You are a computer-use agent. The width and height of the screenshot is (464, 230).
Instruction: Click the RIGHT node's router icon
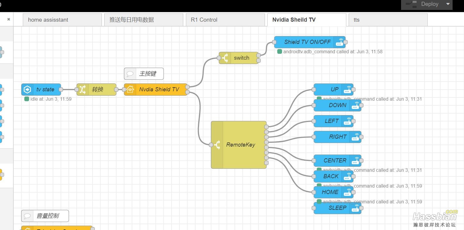click(355, 137)
